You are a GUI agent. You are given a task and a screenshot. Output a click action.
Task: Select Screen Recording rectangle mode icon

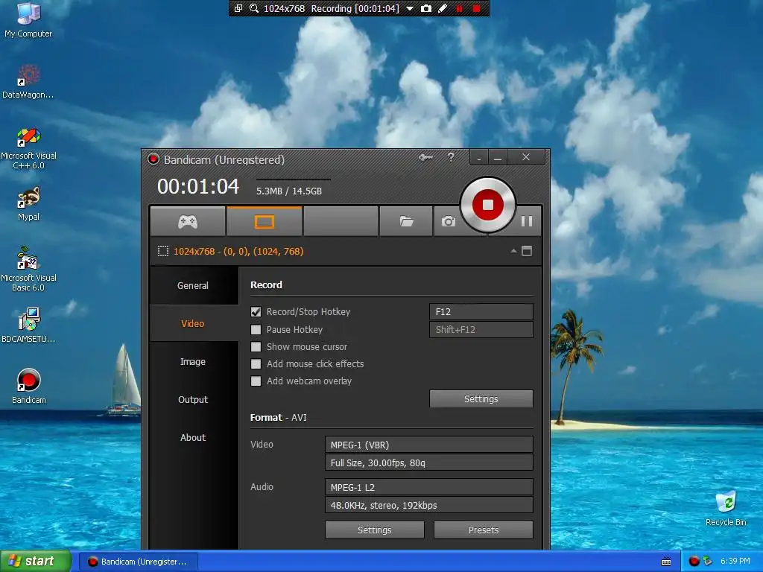265,222
